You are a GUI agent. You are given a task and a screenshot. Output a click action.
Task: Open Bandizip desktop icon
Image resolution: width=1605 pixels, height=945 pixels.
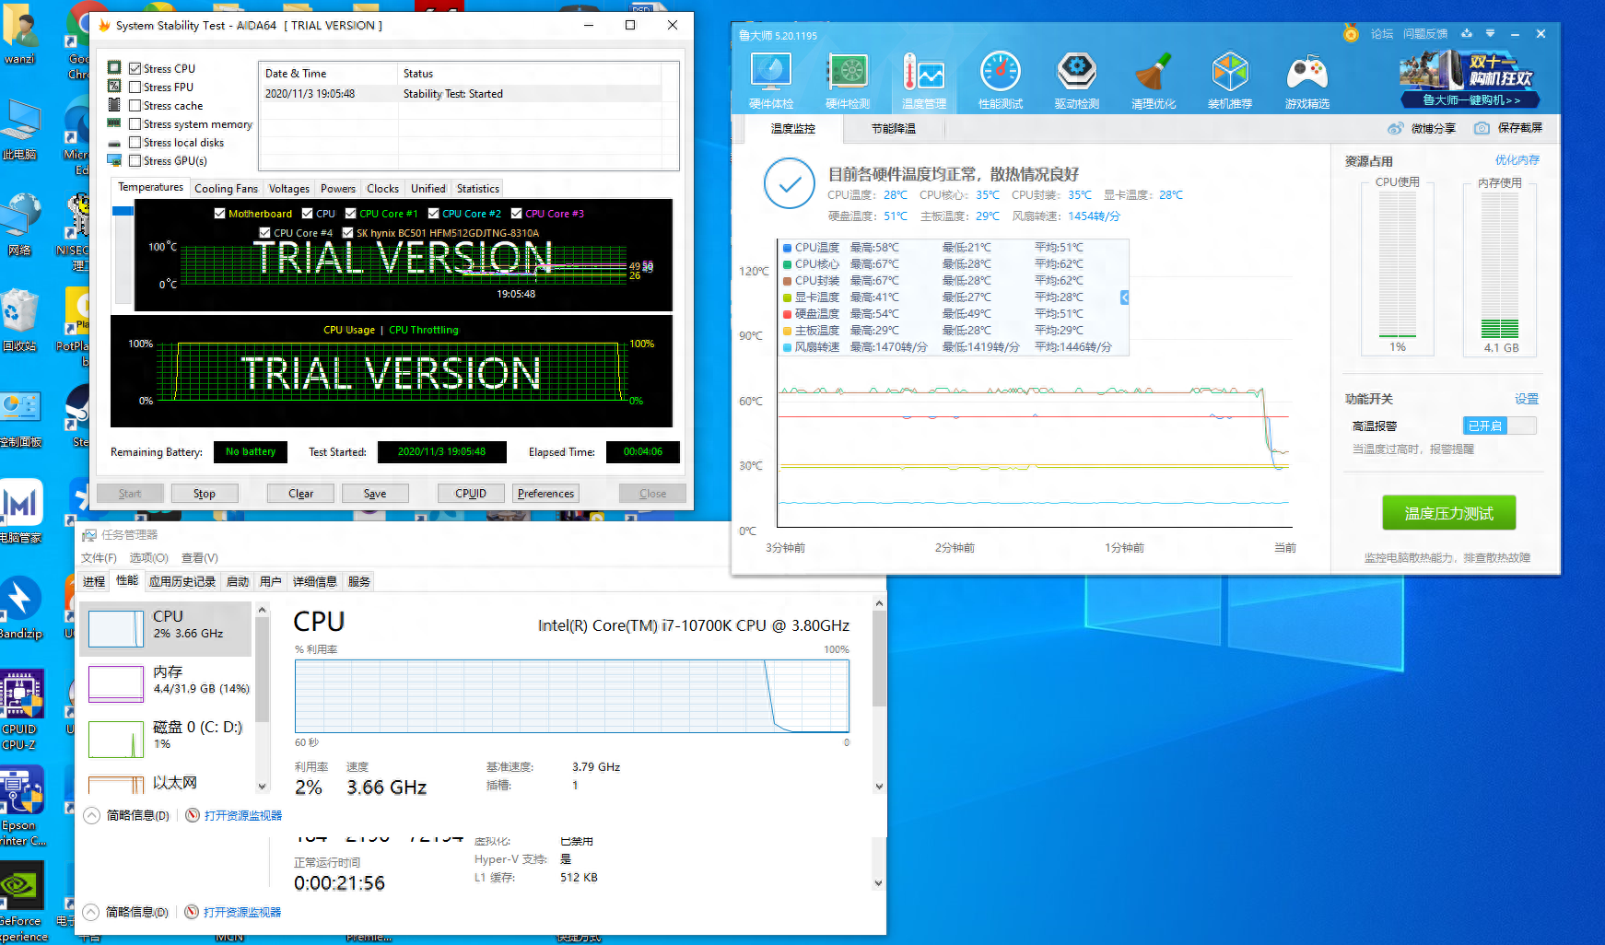(x=20, y=608)
